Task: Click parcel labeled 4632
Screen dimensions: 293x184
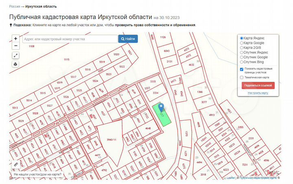Action: [x=191, y=65]
